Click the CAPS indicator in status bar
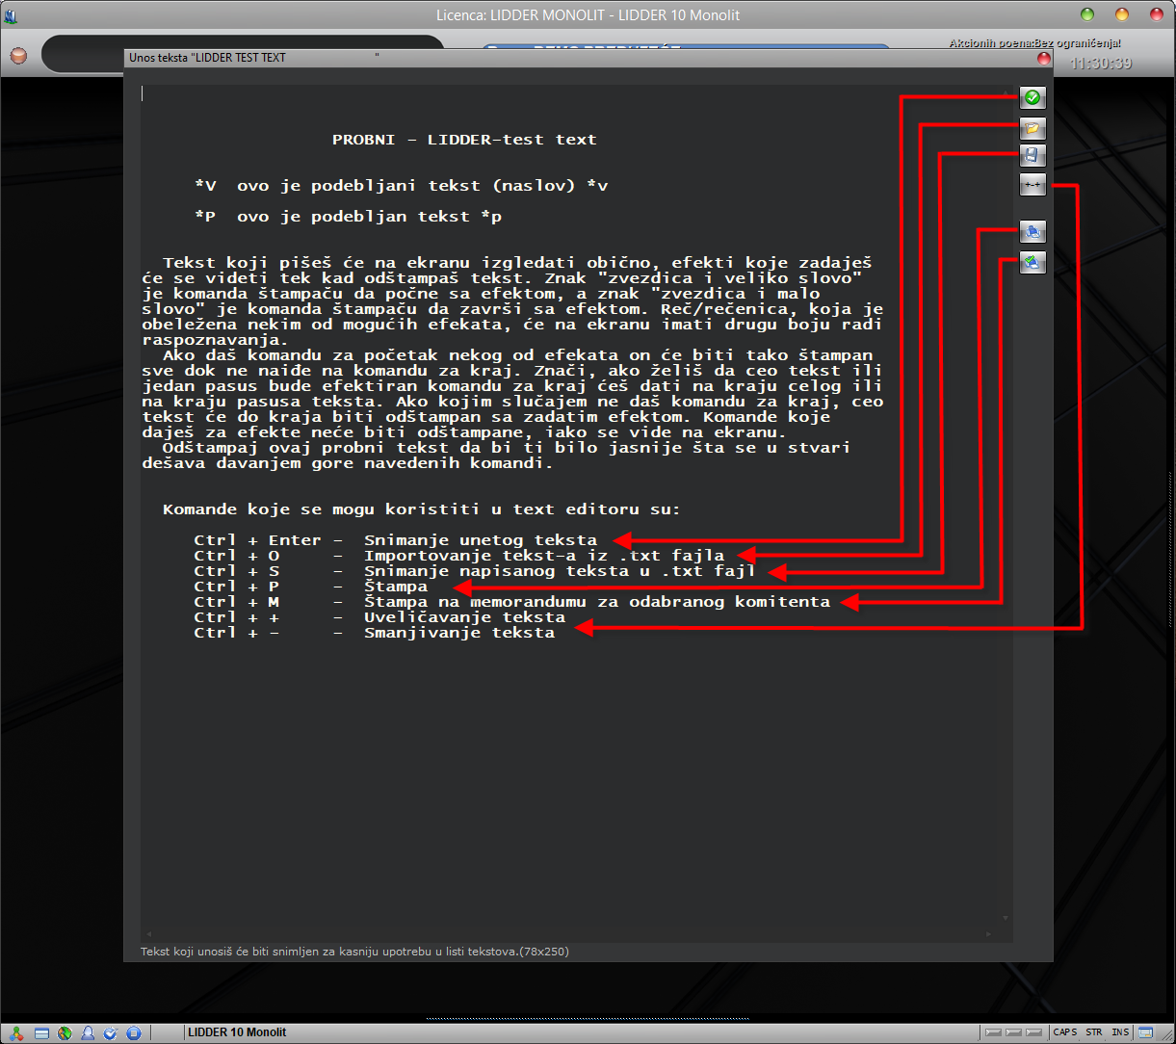 coord(1065,1031)
